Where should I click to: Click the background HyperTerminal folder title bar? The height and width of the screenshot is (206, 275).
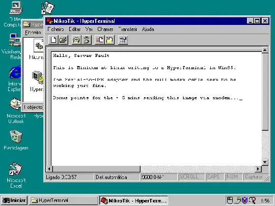point(33,24)
